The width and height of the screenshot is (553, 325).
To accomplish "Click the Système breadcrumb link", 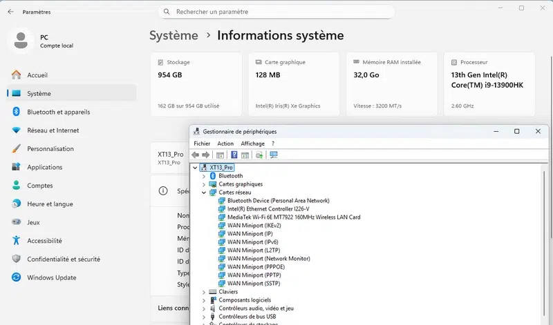I will (174, 35).
